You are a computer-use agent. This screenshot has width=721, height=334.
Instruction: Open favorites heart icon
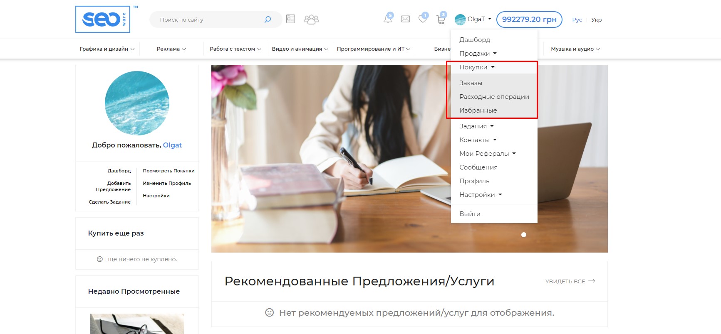[x=423, y=19]
